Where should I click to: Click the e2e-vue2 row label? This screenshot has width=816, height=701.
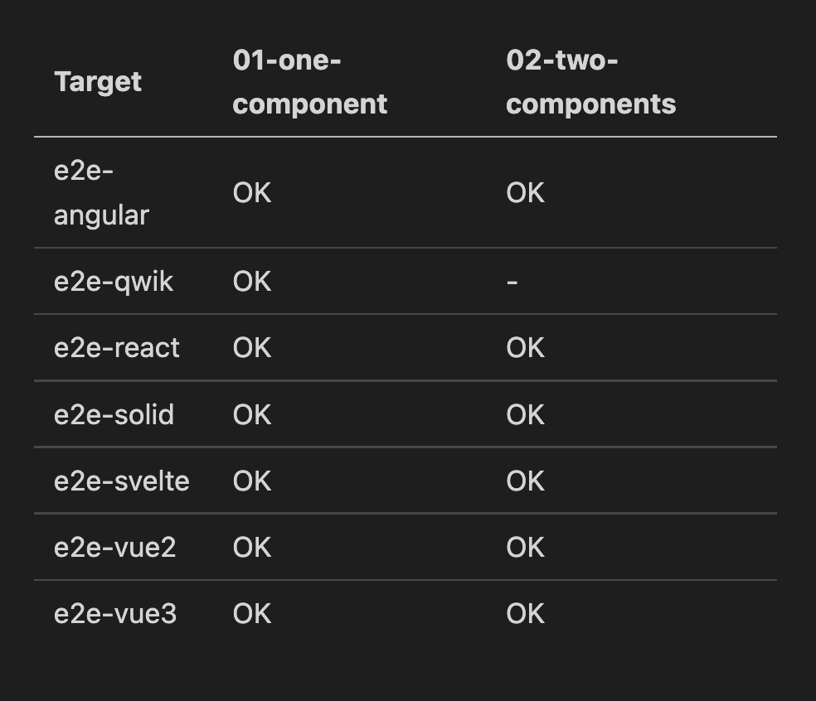pyautogui.click(x=115, y=548)
